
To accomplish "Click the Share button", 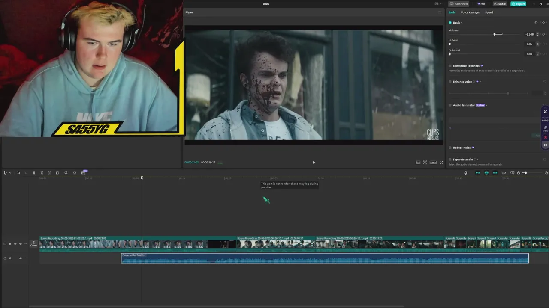I will [x=500, y=4].
